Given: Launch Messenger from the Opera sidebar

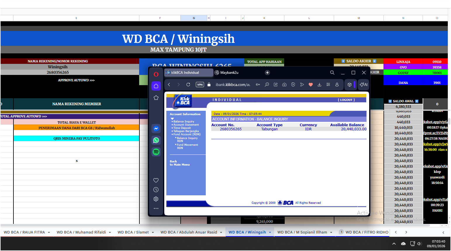Looking at the screenshot, I should click(156, 129).
